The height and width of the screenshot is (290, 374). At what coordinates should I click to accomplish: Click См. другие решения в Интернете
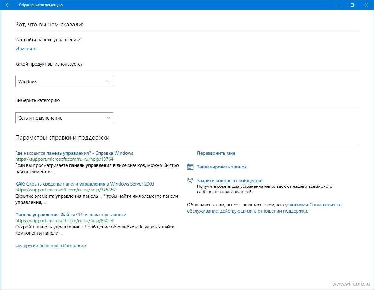tap(50, 246)
